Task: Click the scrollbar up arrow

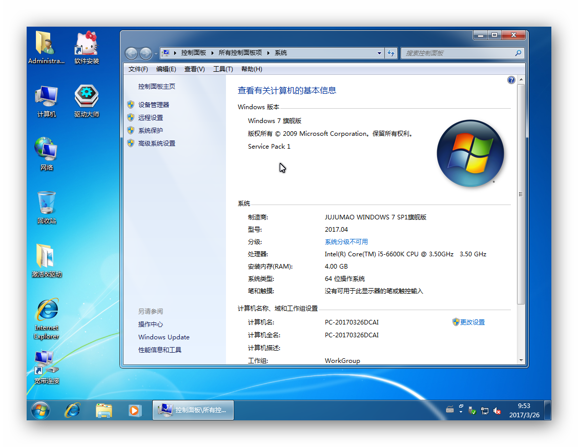Action: (521, 79)
